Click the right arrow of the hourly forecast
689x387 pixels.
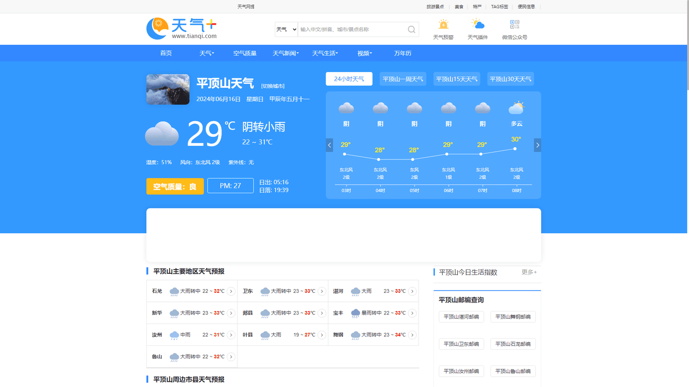[538, 145]
